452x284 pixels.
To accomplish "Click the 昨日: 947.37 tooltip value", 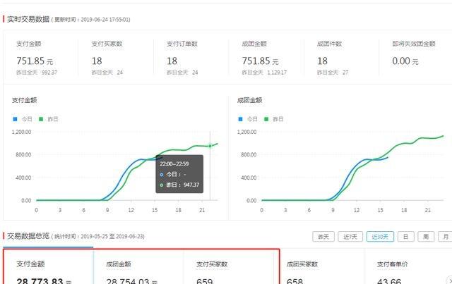I will [x=179, y=185].
